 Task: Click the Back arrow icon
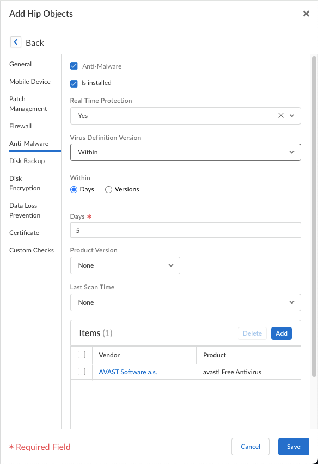coord(16,42)
